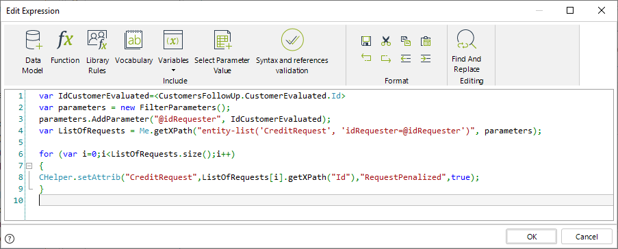Screen dimensions: 618x249
Task: Click the closing brace on line 9
Action: point(41,189)
